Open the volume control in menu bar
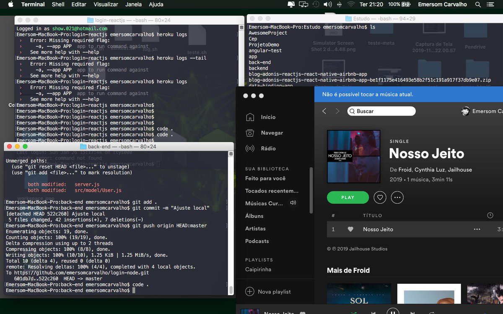503x314 pixels. click(328, 5)
